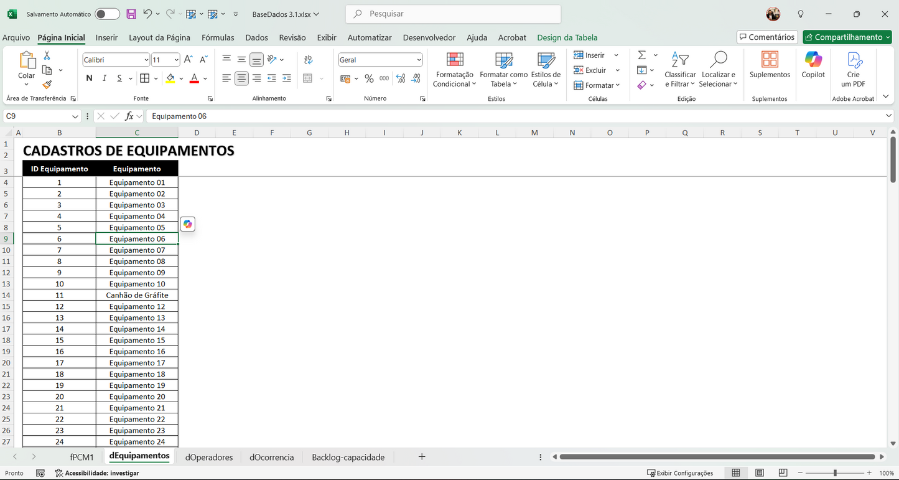Viewport: 899px width, 480px height.
Task: Open the Name Box dropdown arrow
Action: click(75, 116)
